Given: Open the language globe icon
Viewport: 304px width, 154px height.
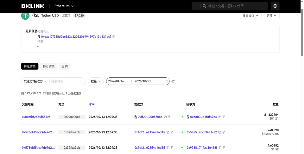Looking at the screenshot, I should 275,6.
